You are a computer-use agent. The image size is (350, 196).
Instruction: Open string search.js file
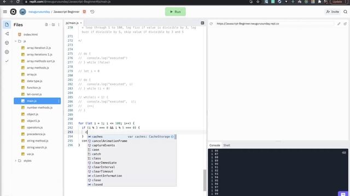(x=37, y=148)
